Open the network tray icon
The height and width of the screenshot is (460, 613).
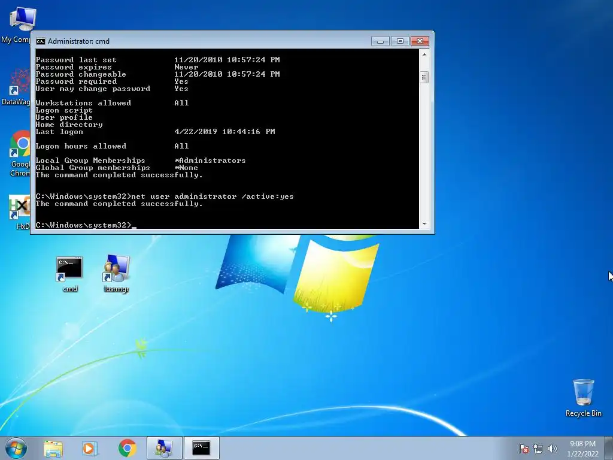tap(538, 449)
